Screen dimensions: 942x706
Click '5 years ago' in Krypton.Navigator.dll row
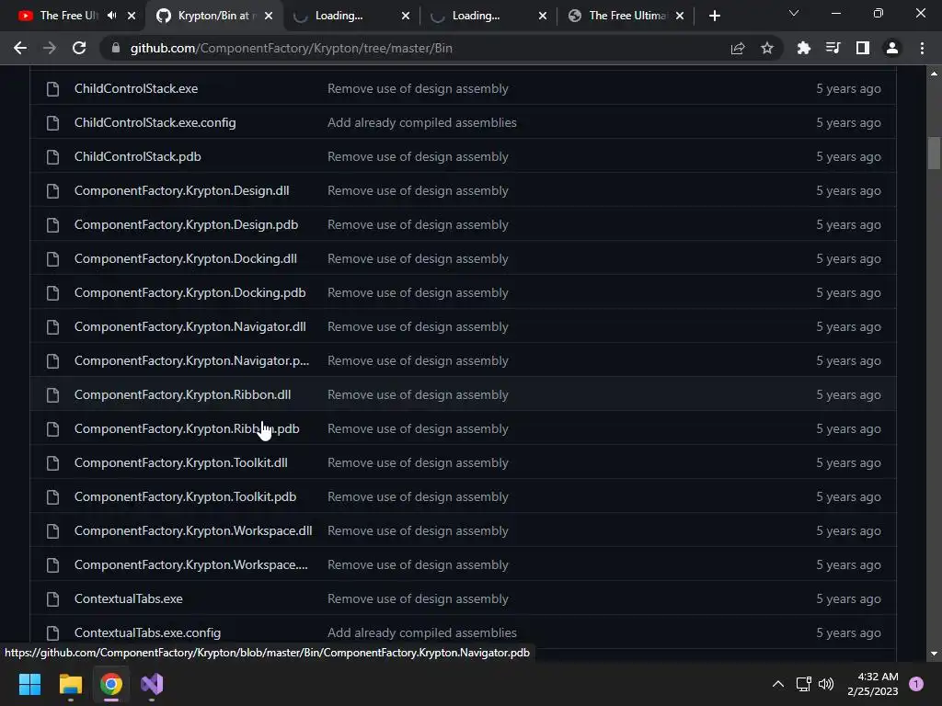coord(848,326)
